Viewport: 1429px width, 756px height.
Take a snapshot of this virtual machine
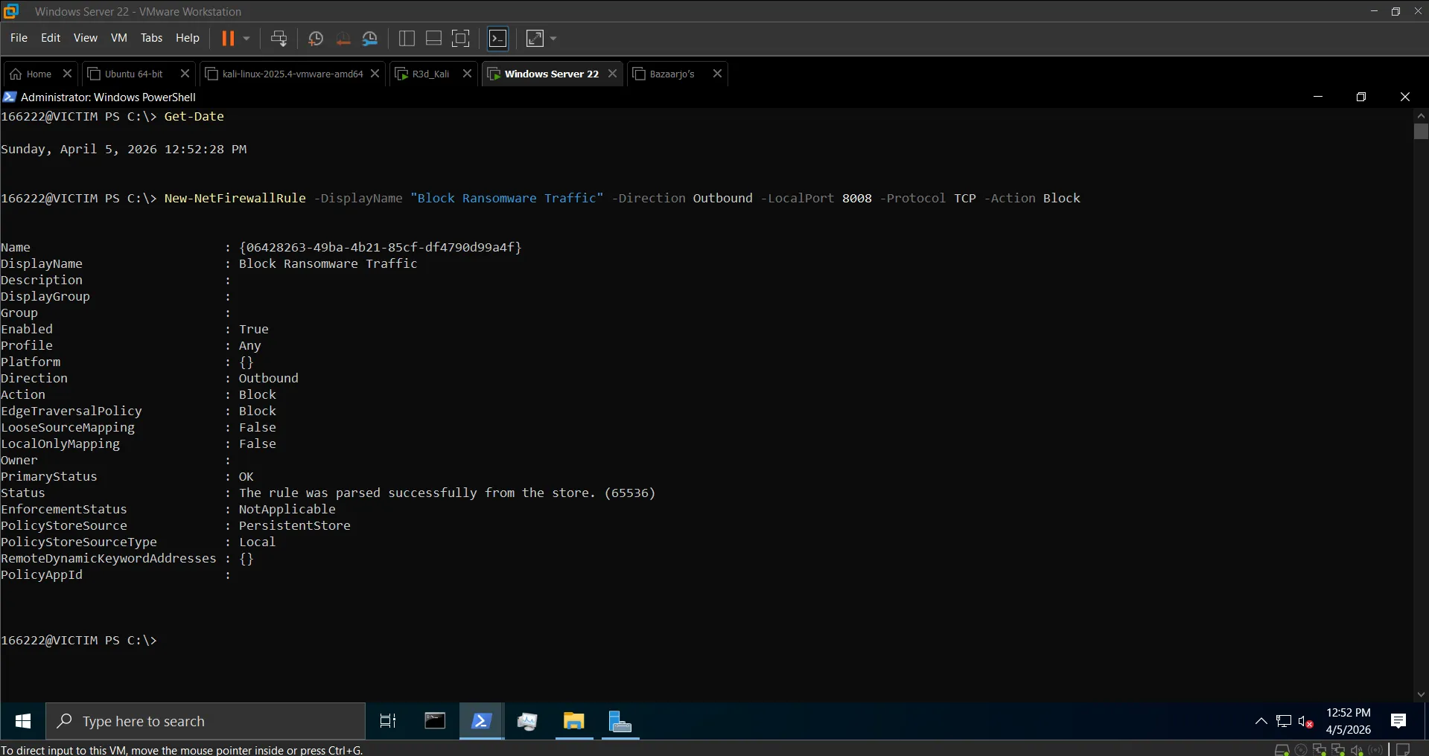pos(316,39)
